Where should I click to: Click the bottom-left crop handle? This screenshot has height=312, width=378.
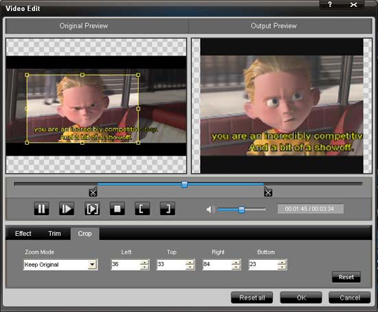point(27,143)
